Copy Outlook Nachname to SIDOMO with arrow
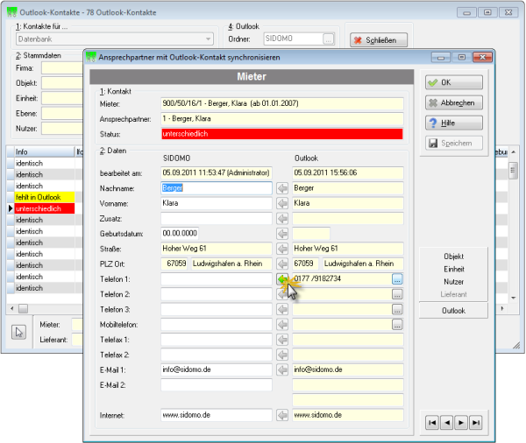Viewport: 526px width, 443px height. 282,188
